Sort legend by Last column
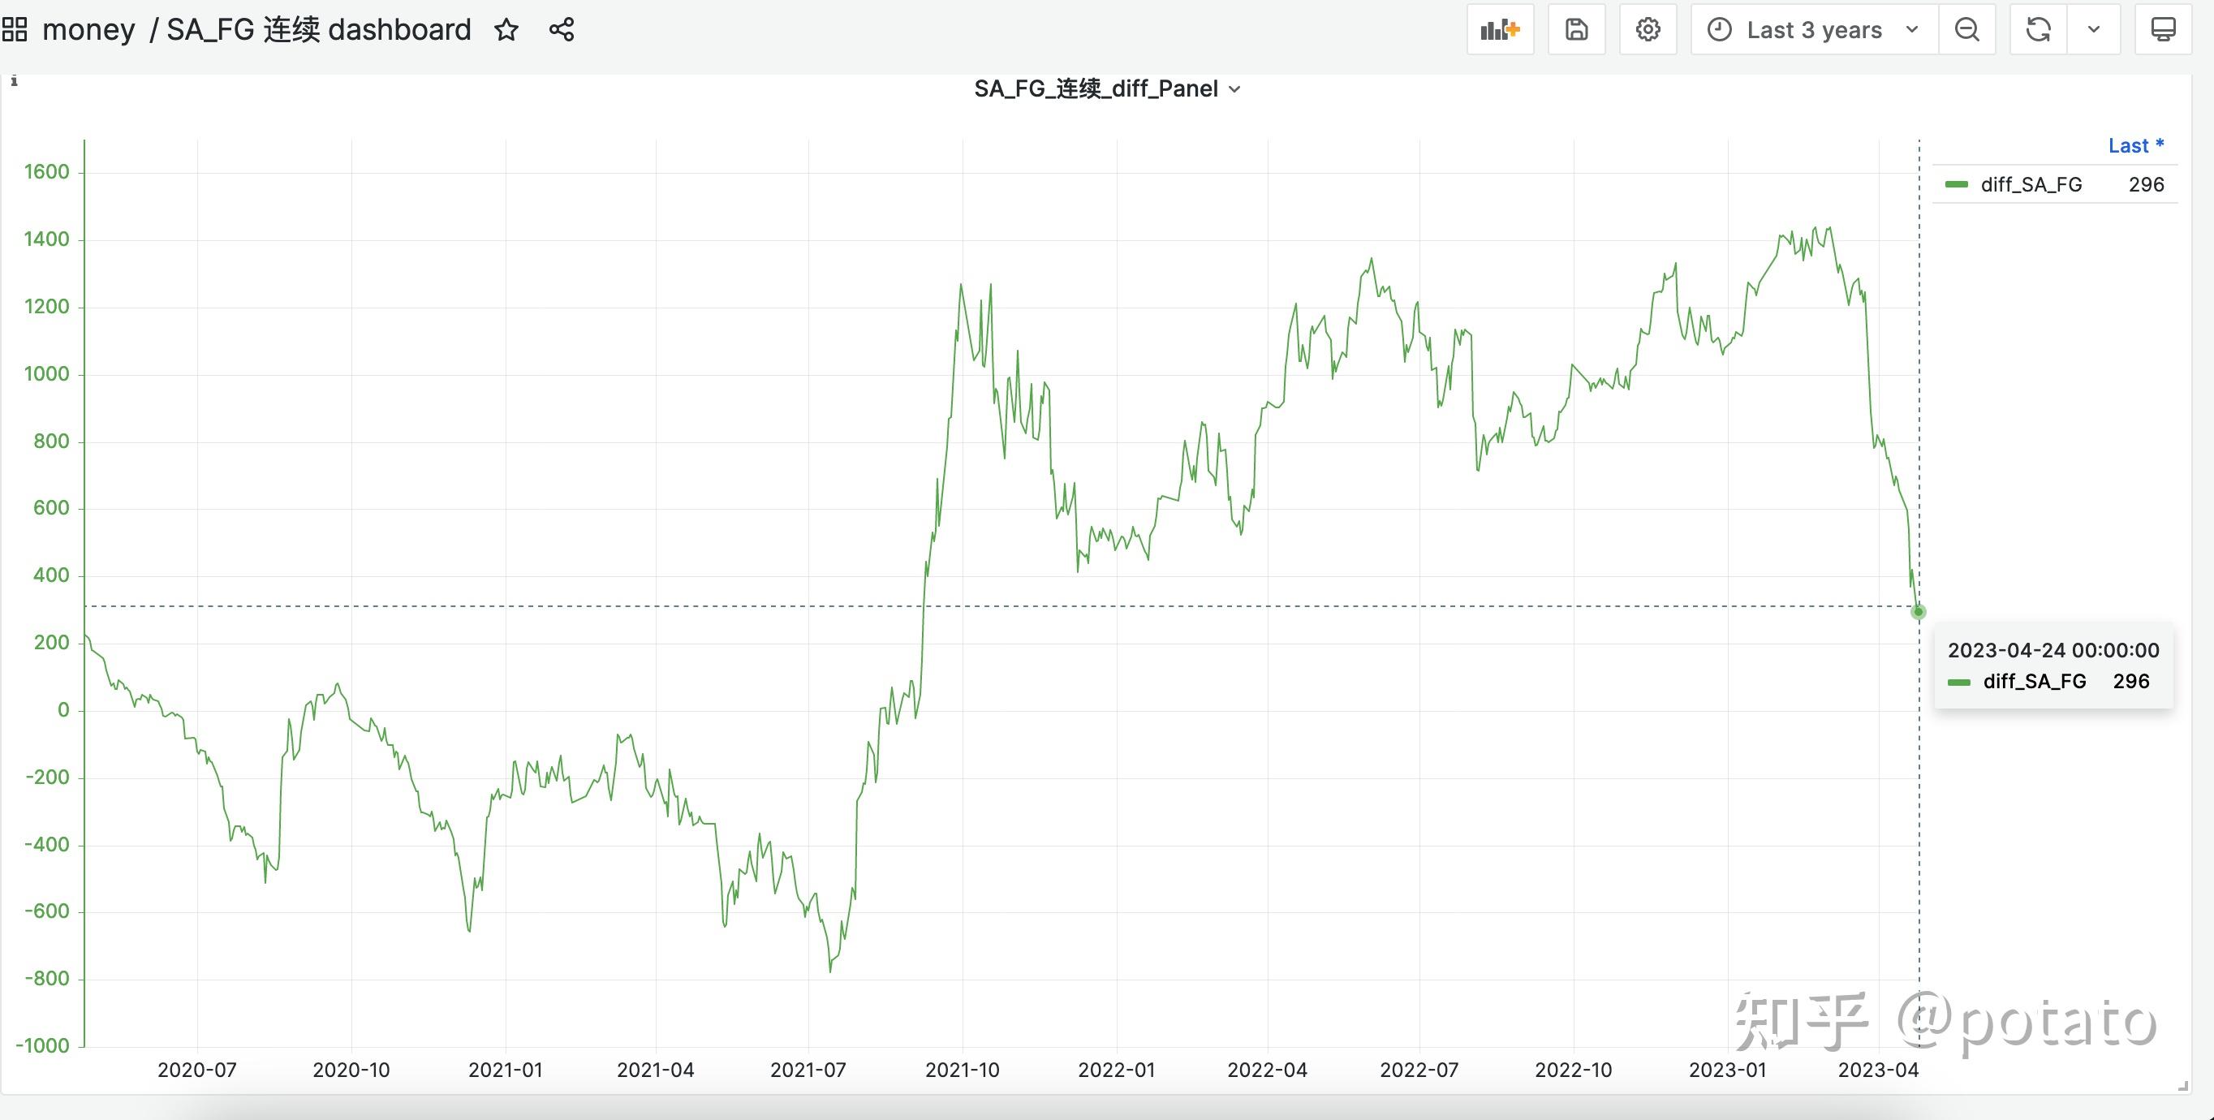This screenshot has width=2214, height=1120. coord(2135,146)
